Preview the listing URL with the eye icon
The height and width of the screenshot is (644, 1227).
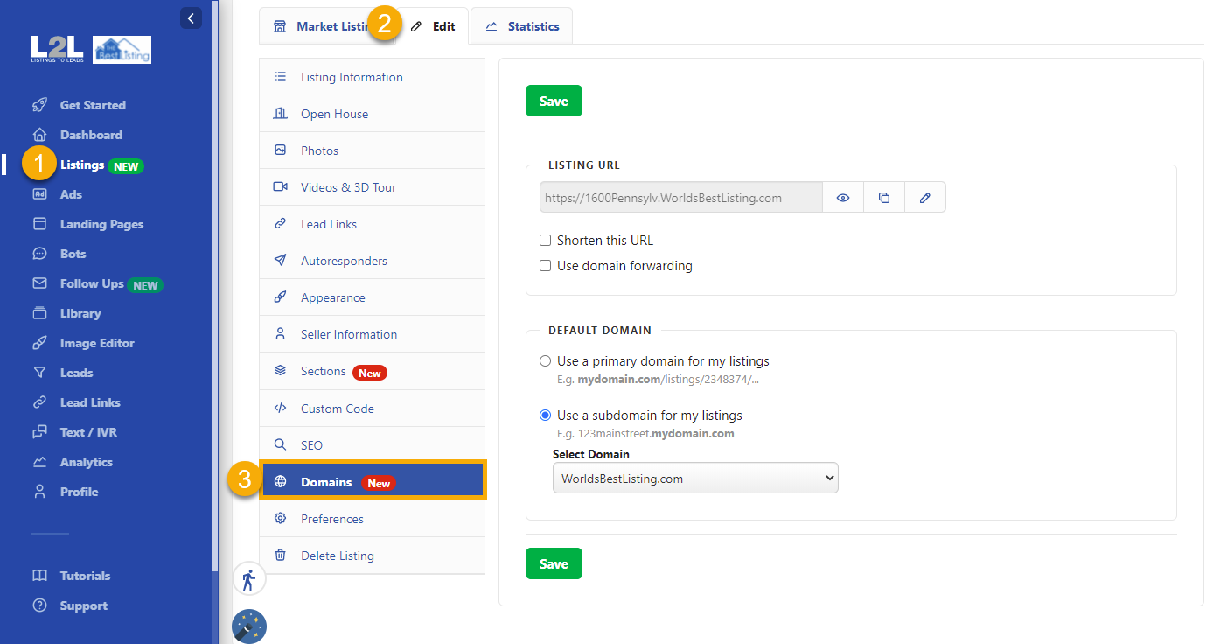coord(842,197)
